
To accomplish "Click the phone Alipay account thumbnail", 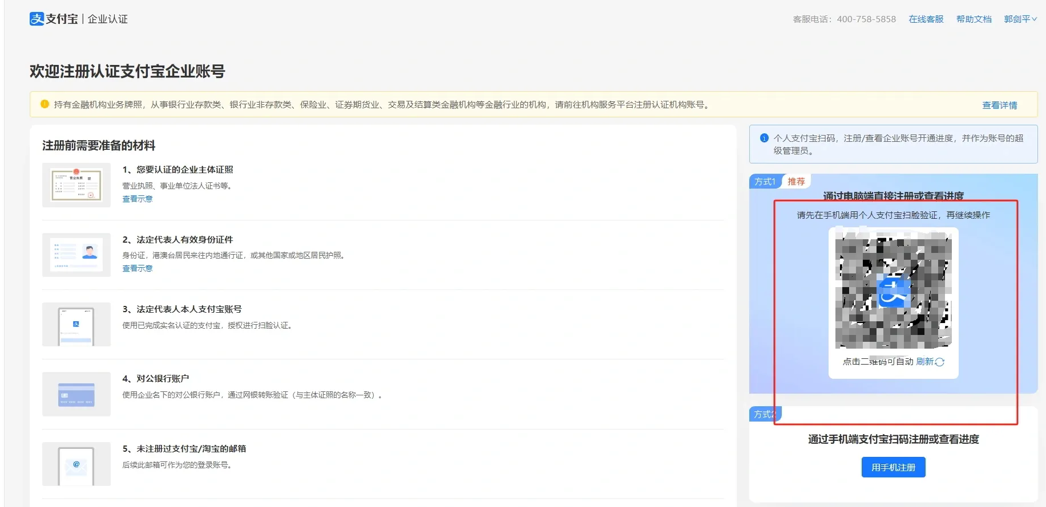I will tap(76, 325).
